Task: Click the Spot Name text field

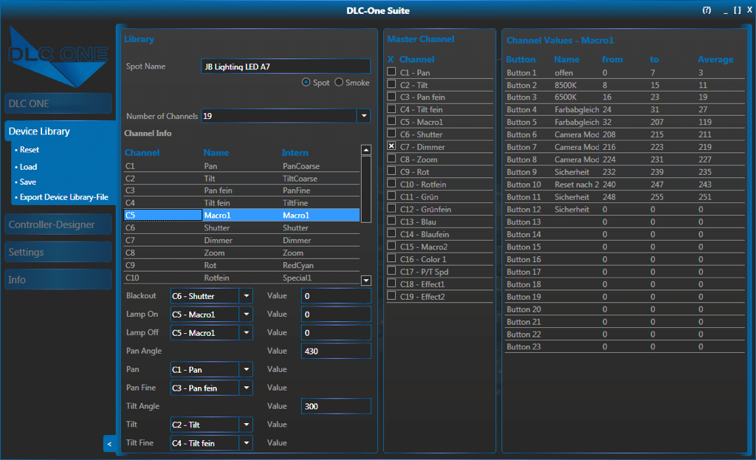Action: [285, 66]
